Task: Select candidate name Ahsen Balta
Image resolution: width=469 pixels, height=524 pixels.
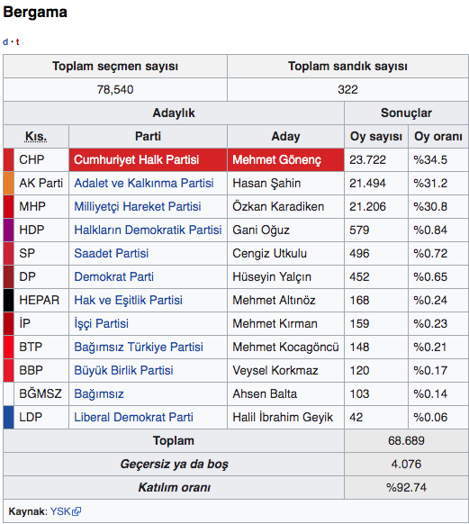Action: pyautogui.click(x=265, y=393)
